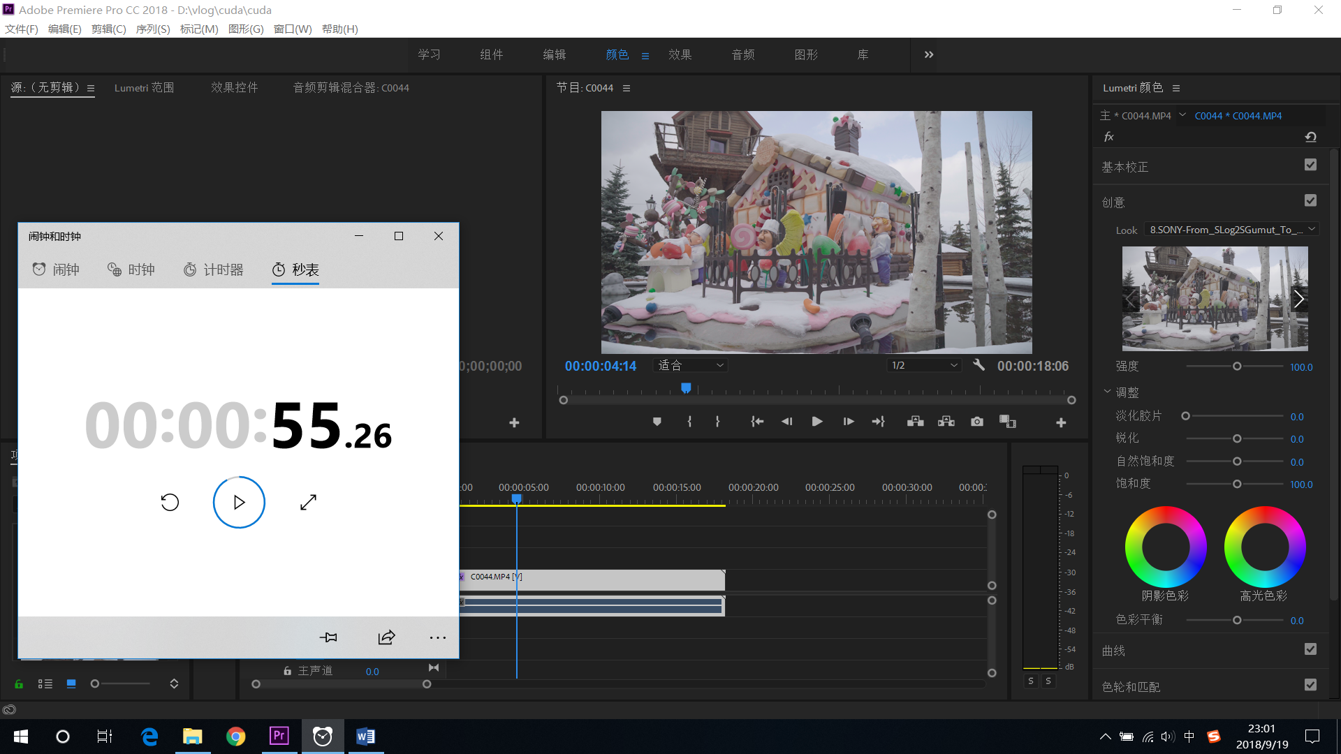Viewport: 1341px width, 754px height.
Task: Start the stopwatch with the play button
Action: click(239, 502)
